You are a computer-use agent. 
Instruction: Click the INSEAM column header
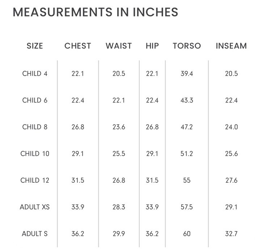coord(231,46)
